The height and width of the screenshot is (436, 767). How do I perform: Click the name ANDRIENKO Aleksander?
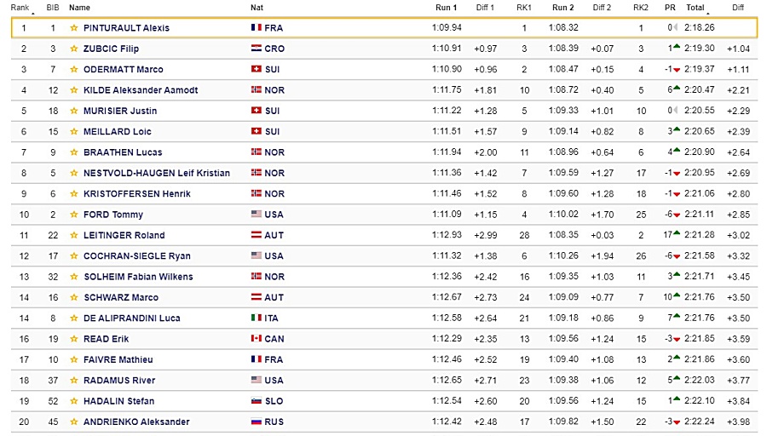(x=136, y=422)
